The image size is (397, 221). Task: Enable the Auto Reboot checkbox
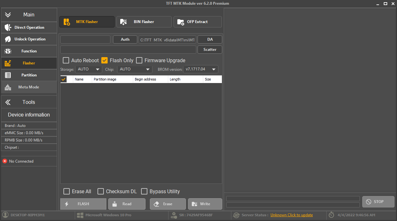[66, 60]
